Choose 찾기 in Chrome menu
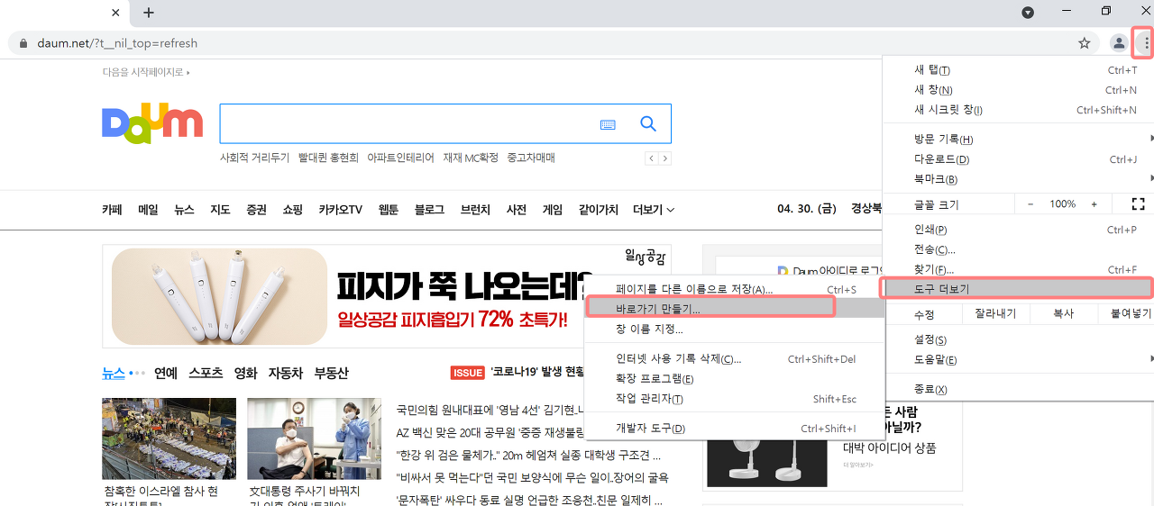 1018,269
